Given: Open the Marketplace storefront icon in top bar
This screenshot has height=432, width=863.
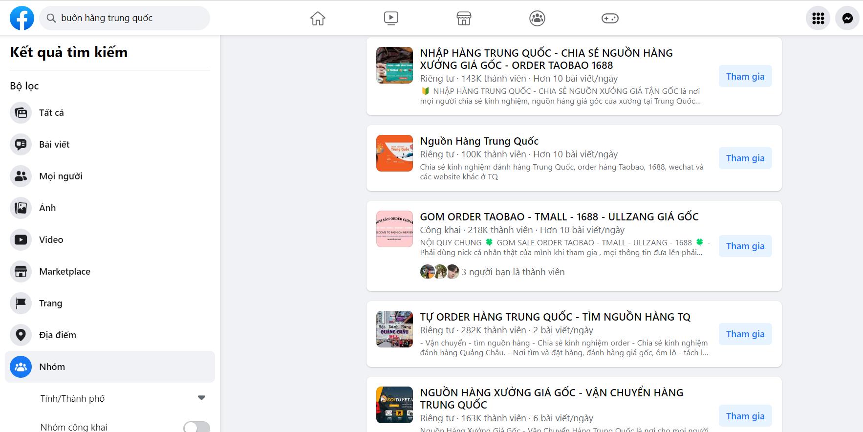Looking at the screenshot, I should point(464,18).
